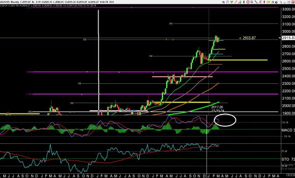The width and height of the screenshot is (295, 178).
Task: Open the green bar chart icon
Action: (x=240, y=2)
